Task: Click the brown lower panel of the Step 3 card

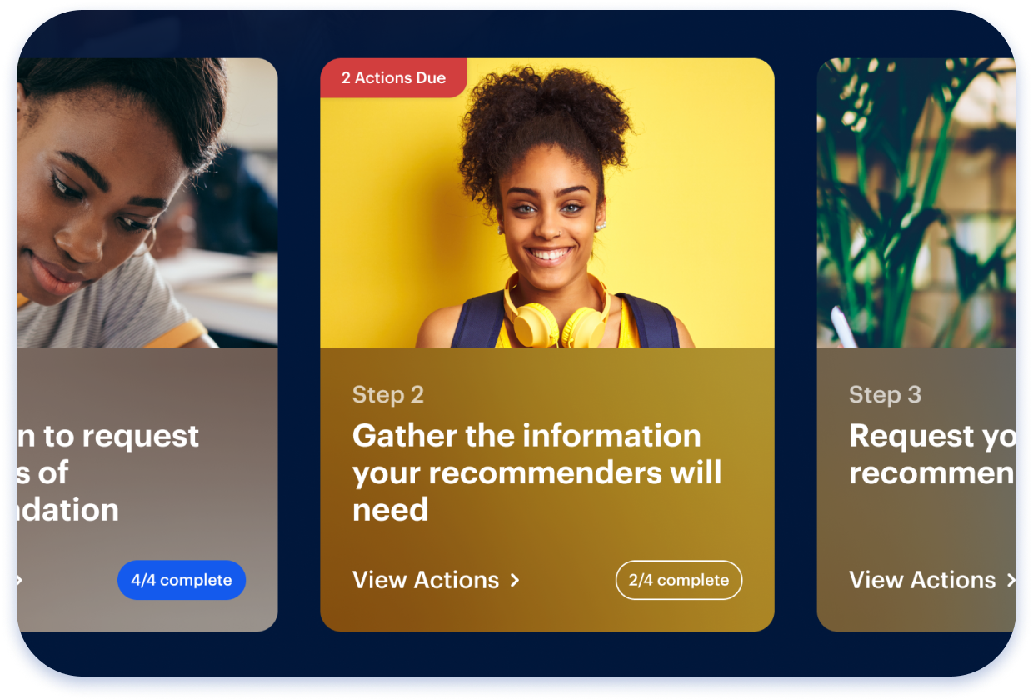Action: [916, 490]
